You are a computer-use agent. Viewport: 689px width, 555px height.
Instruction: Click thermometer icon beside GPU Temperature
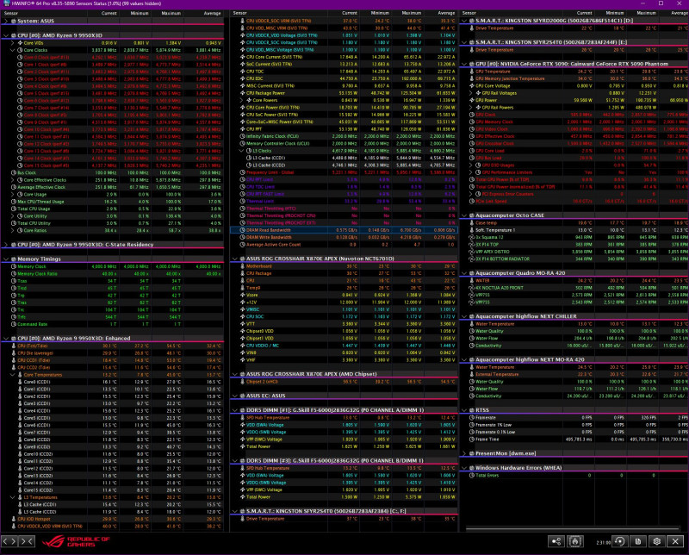tap(472, 72)
